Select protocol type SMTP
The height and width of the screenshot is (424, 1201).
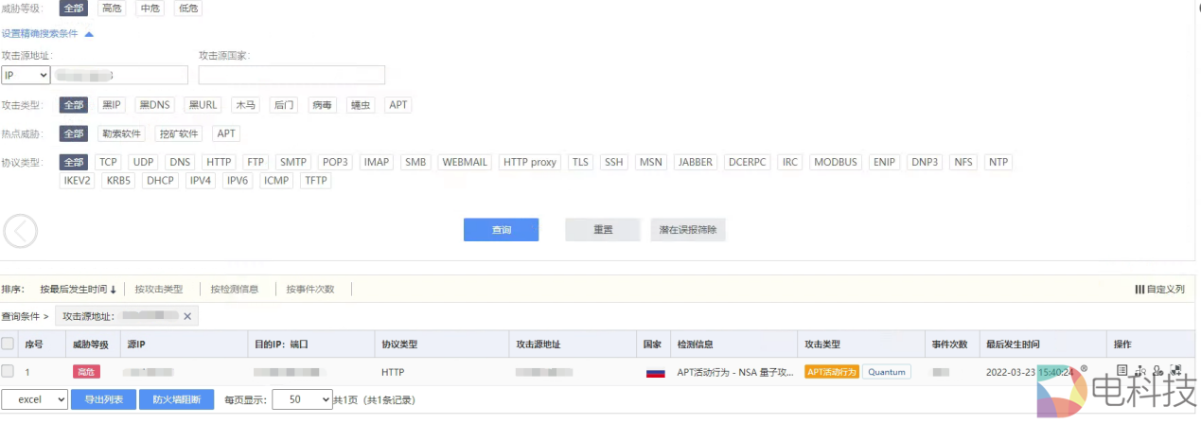[x=293, y=162]
